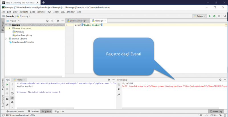Toggle soft-wrap in Run console

point(13,93)
